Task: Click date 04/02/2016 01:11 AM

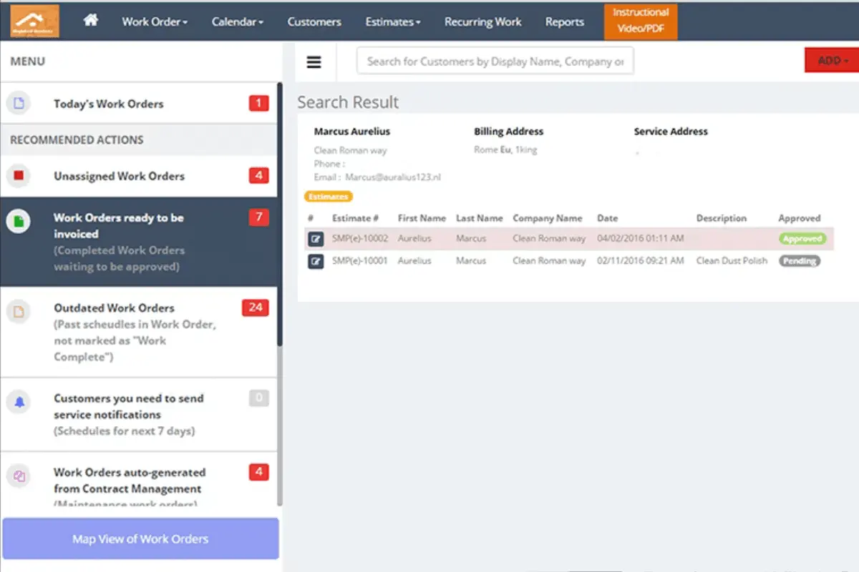Action: tap(640, 239)
